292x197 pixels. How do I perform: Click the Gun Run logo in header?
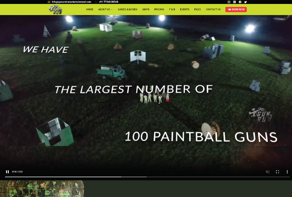click(x=55, y=10)
